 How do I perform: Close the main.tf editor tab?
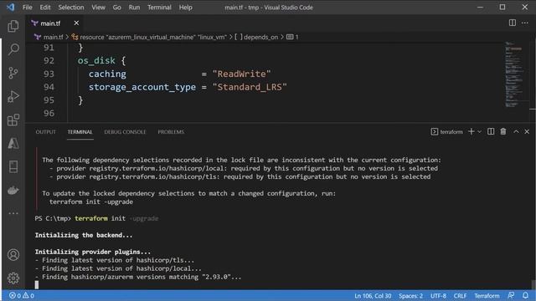(76, 23)
